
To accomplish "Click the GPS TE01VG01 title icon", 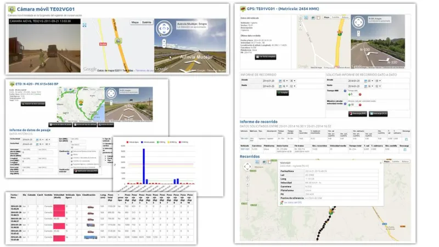I will [x=243, y=9].
